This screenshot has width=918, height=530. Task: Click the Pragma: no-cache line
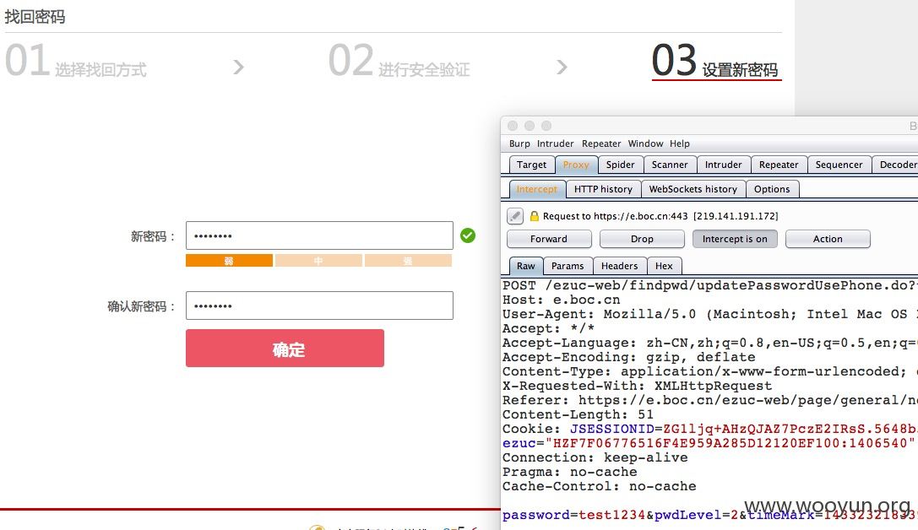click(x=570, y=472)
